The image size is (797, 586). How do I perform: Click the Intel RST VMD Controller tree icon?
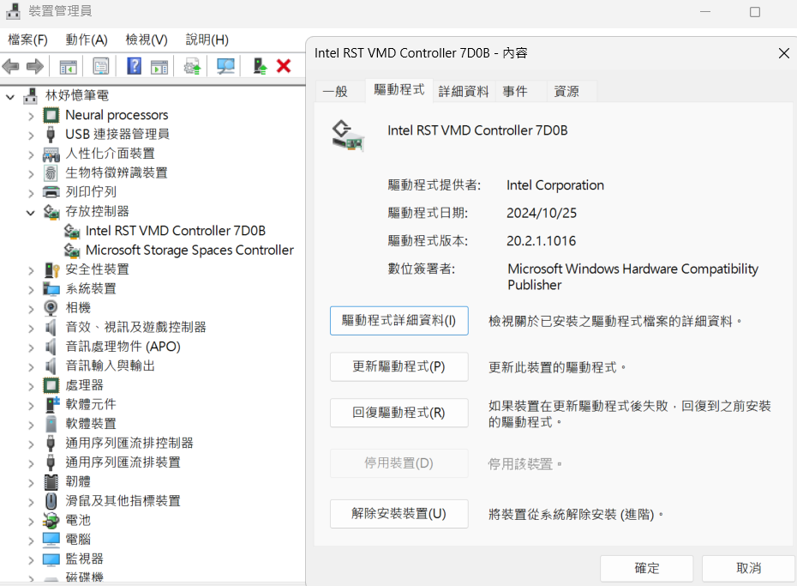tap(72, 232)
